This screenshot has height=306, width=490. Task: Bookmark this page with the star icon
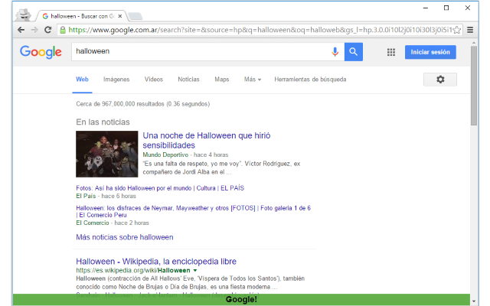(457, 30)
